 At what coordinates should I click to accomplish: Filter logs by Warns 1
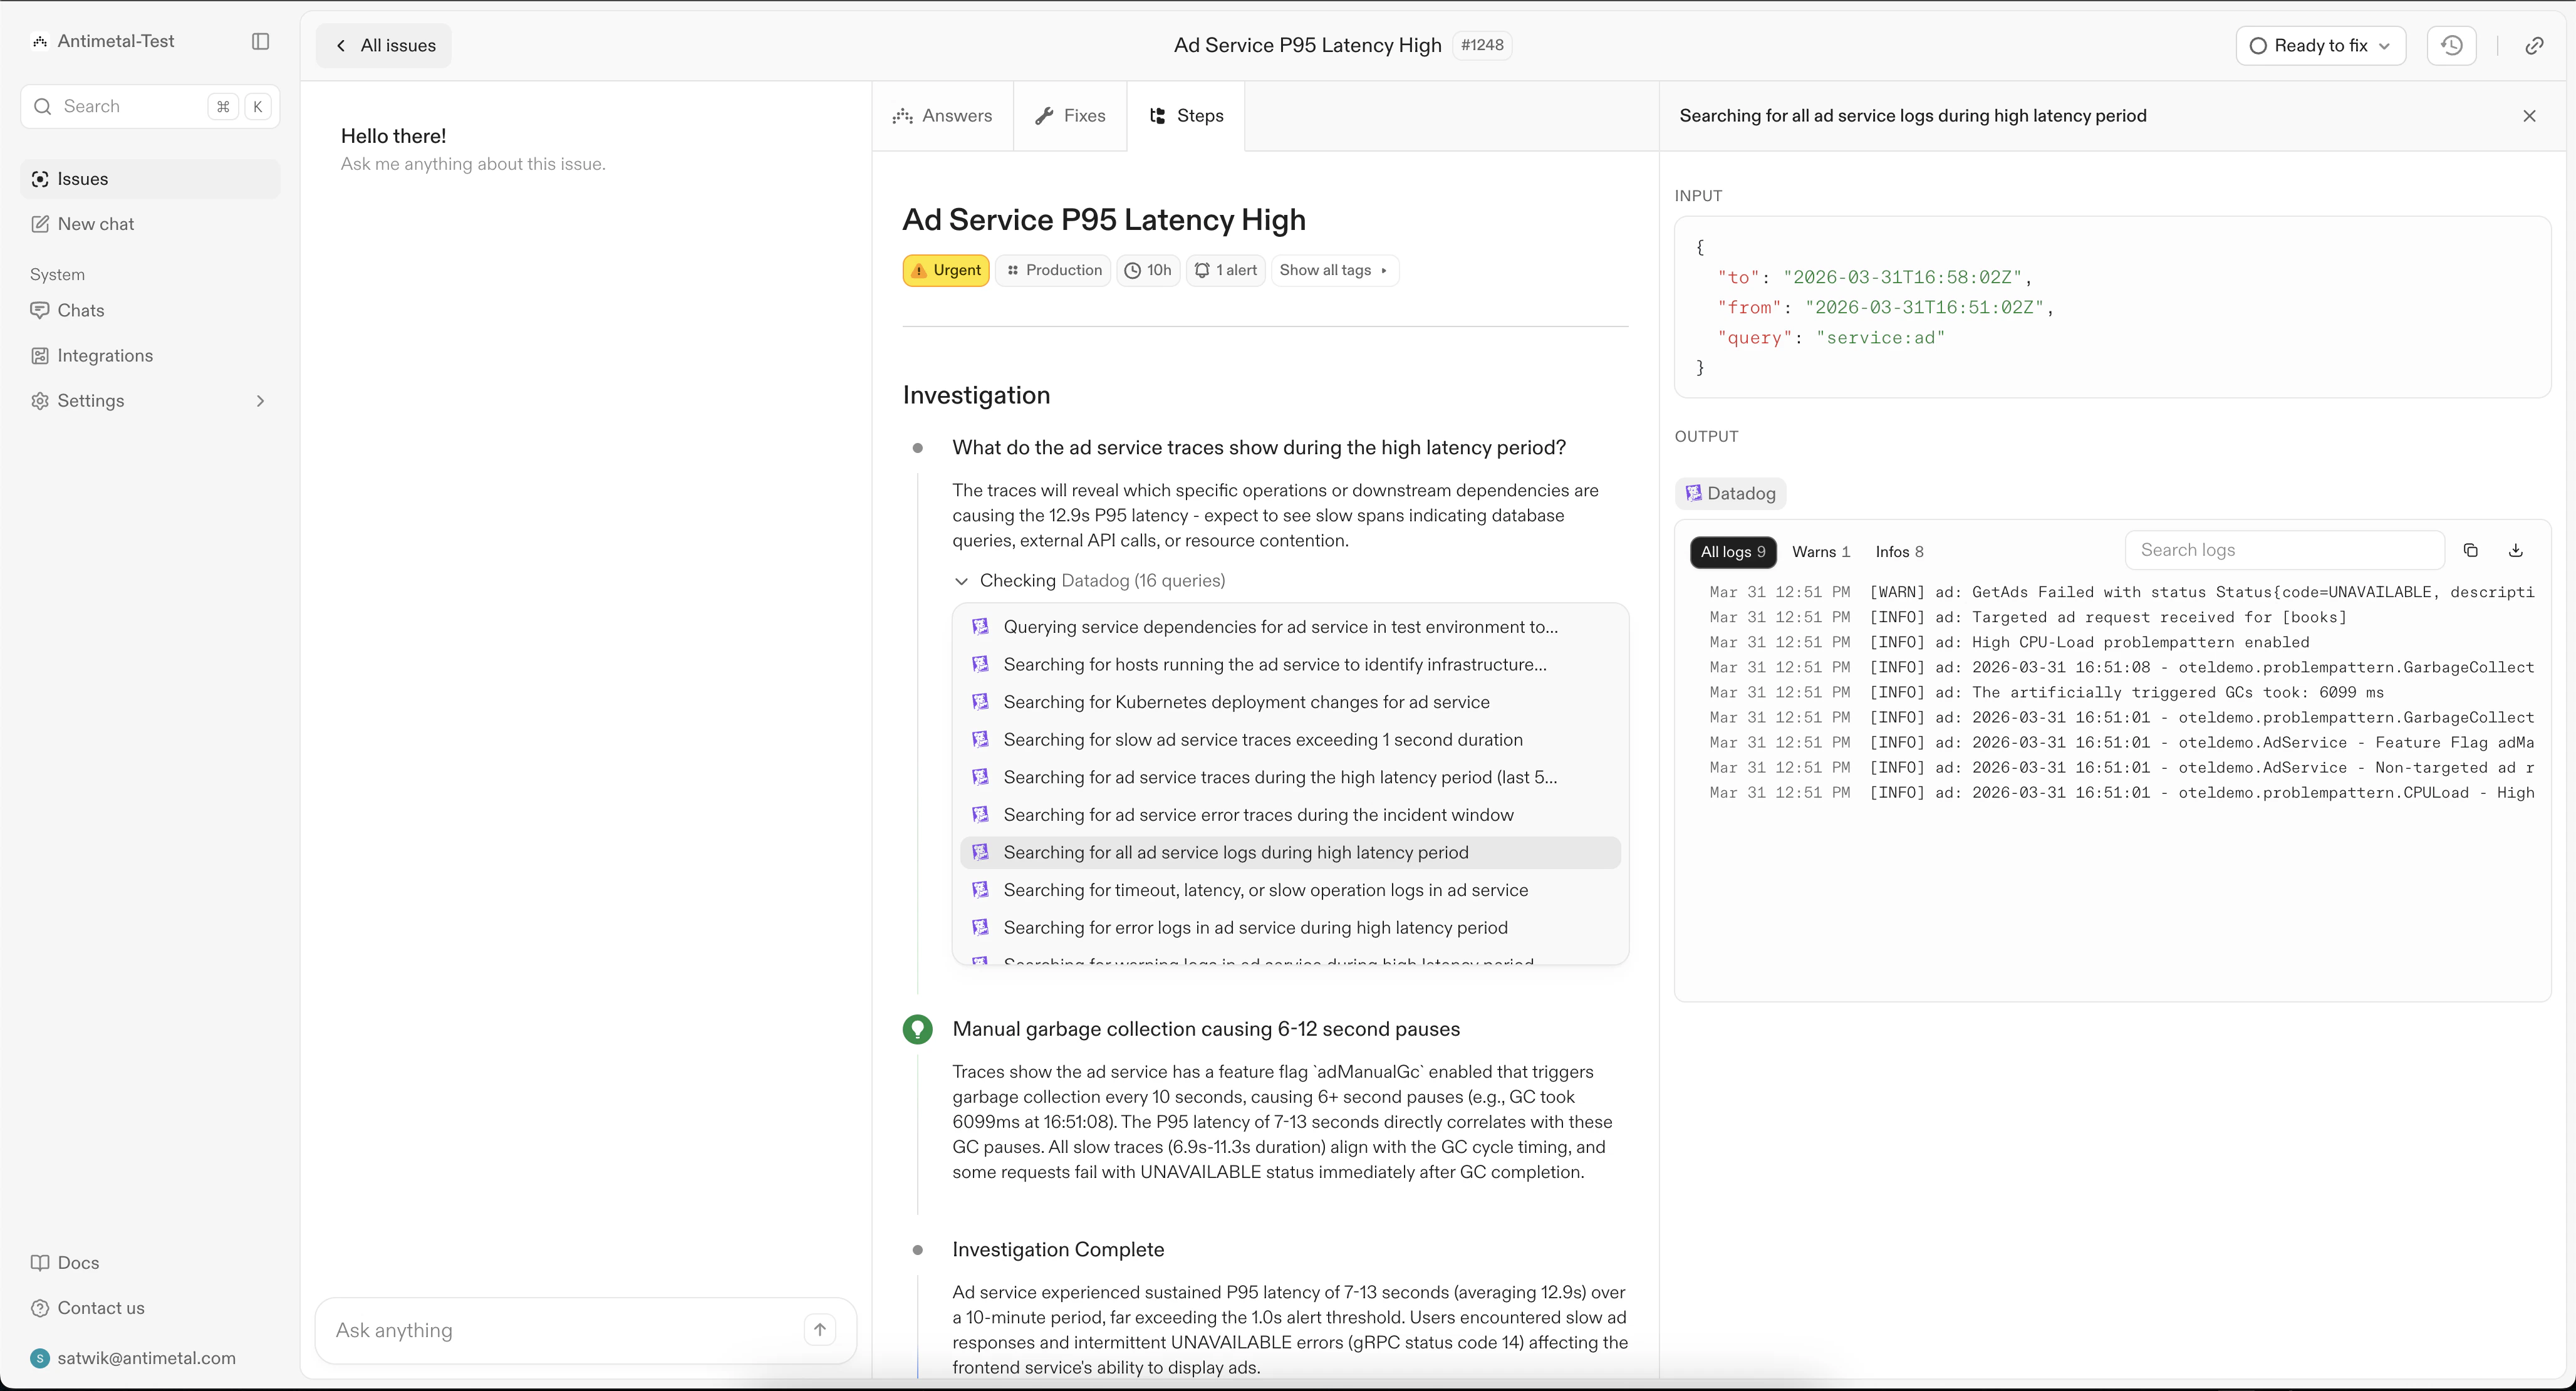1820,552
